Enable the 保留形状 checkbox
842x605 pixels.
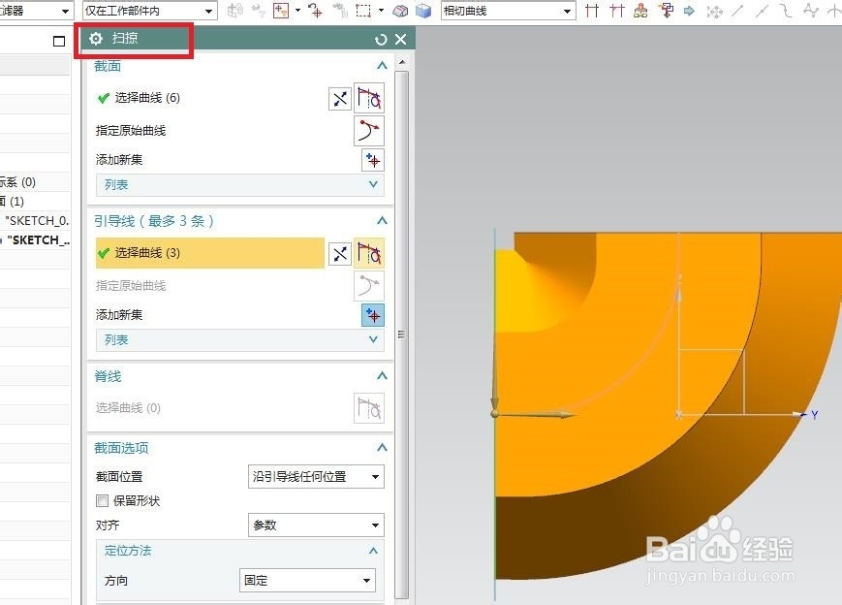click(x=102, y=500)
